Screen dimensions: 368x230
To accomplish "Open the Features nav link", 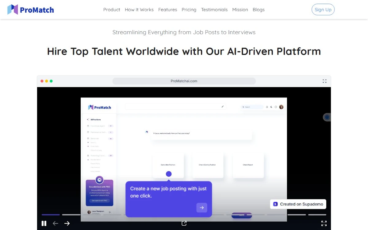I will tap(167, 10).
